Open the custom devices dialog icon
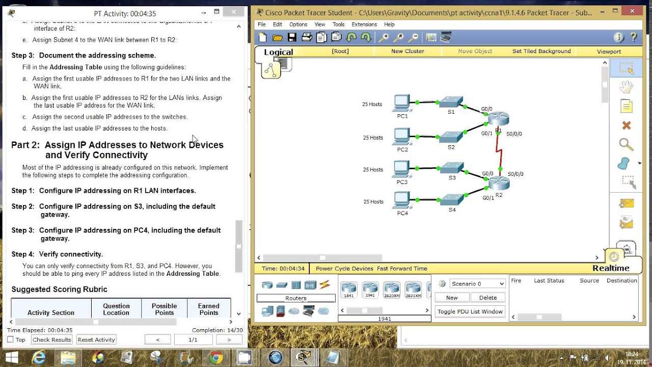Image resolution: width=652 pixels, height=367 pixels. pos(446,37)
